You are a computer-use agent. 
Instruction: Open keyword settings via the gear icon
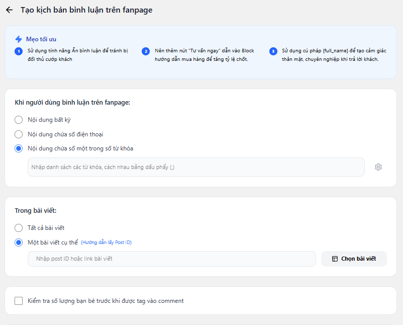click(x=378, y=167)
